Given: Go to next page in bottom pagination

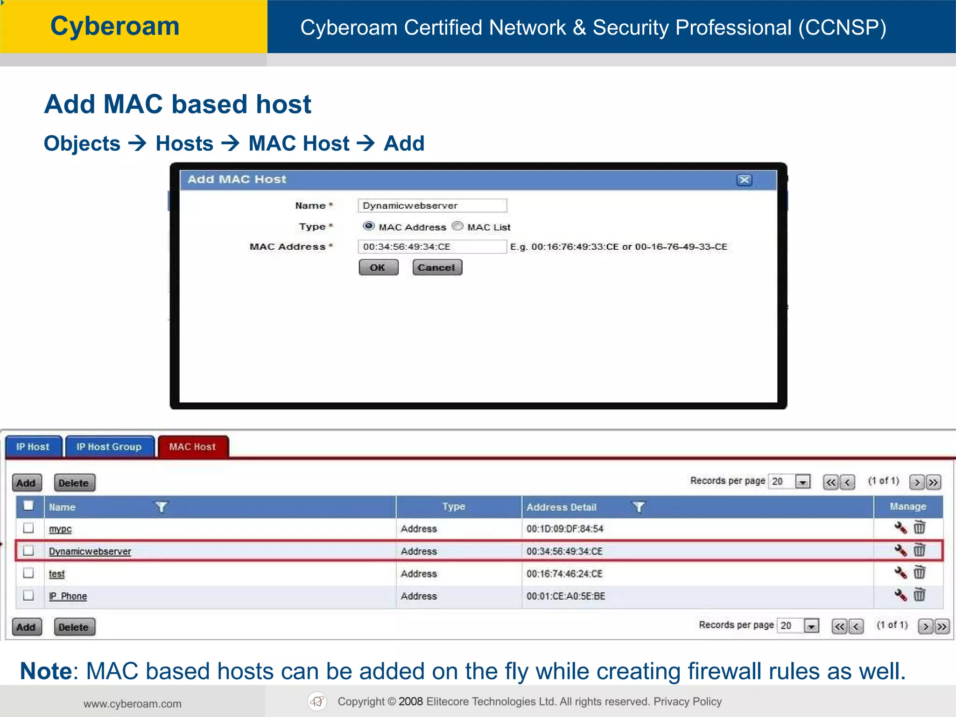Looking at the screenshot, I should 925,626.
